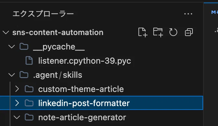Click the sns-content-automation section title

(58, 32)
